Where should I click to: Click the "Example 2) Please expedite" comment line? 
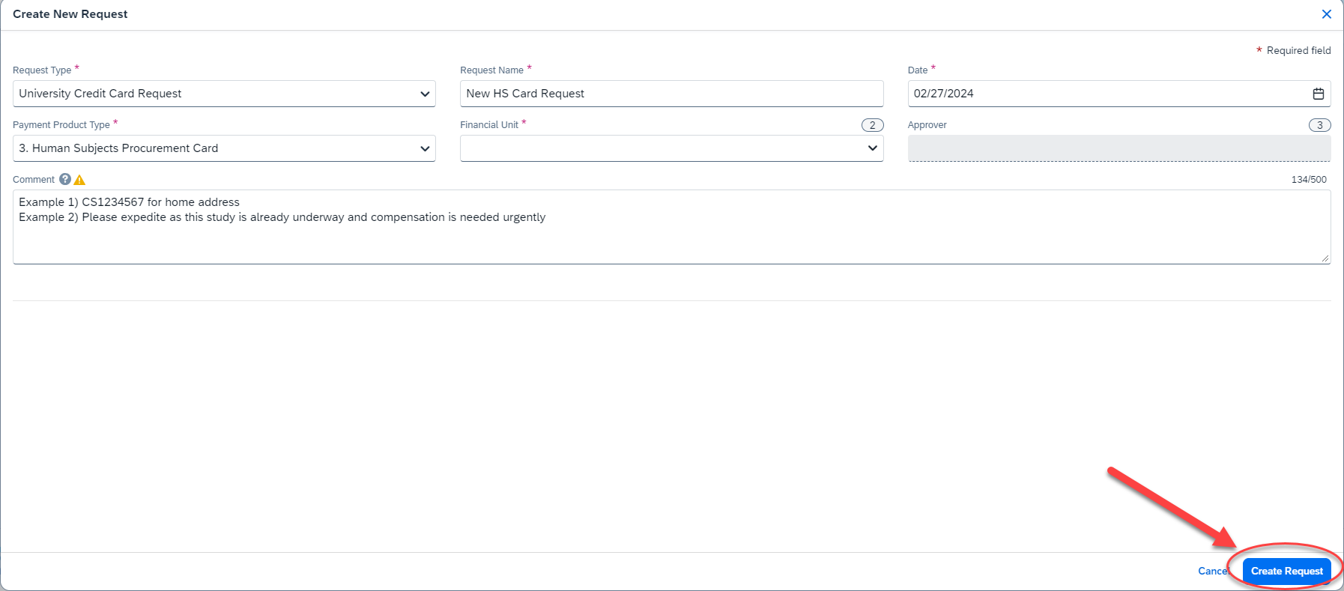tap(282, 217)
